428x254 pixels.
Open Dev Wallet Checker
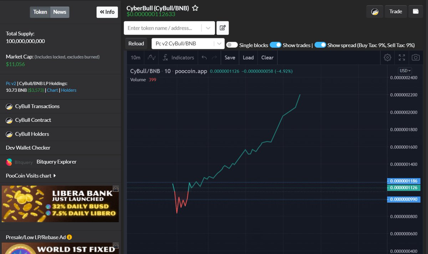point(28,148)
